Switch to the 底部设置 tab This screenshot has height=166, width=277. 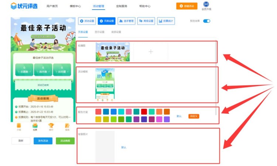[116, 32]
